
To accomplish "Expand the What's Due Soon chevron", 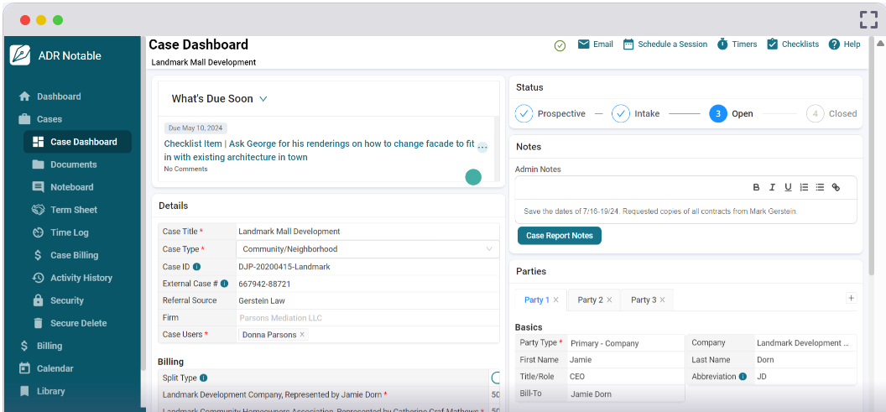I will 263,99.
